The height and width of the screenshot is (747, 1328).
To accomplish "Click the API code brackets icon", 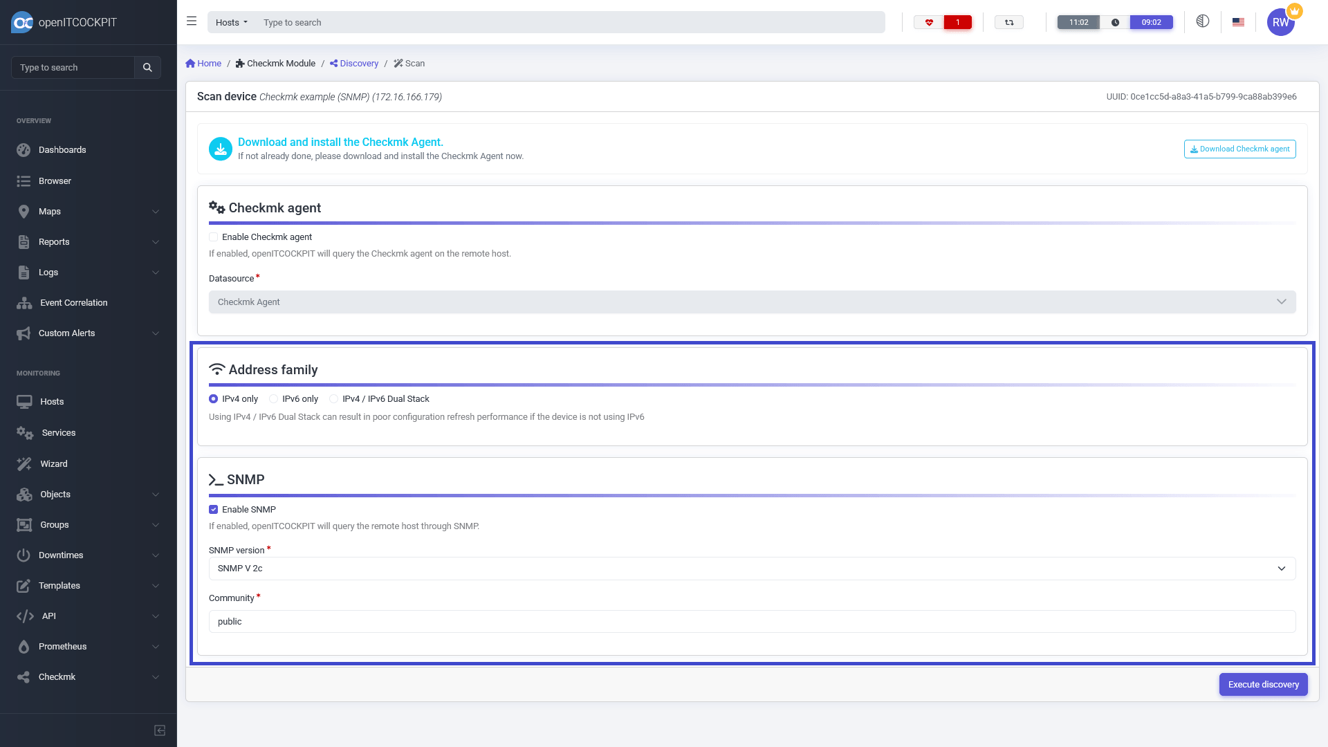I will pyautogui.click(x=25, y=616).
